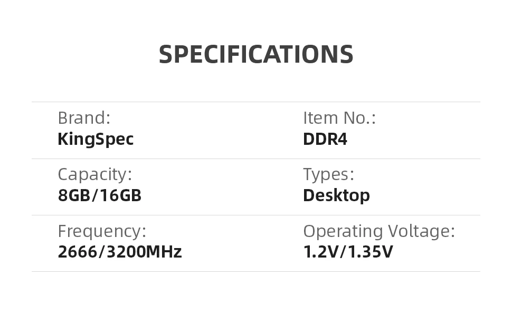Select the Desktop type value
The width and height of the screenshot is (512, 316).
click(x=336, y=195)
